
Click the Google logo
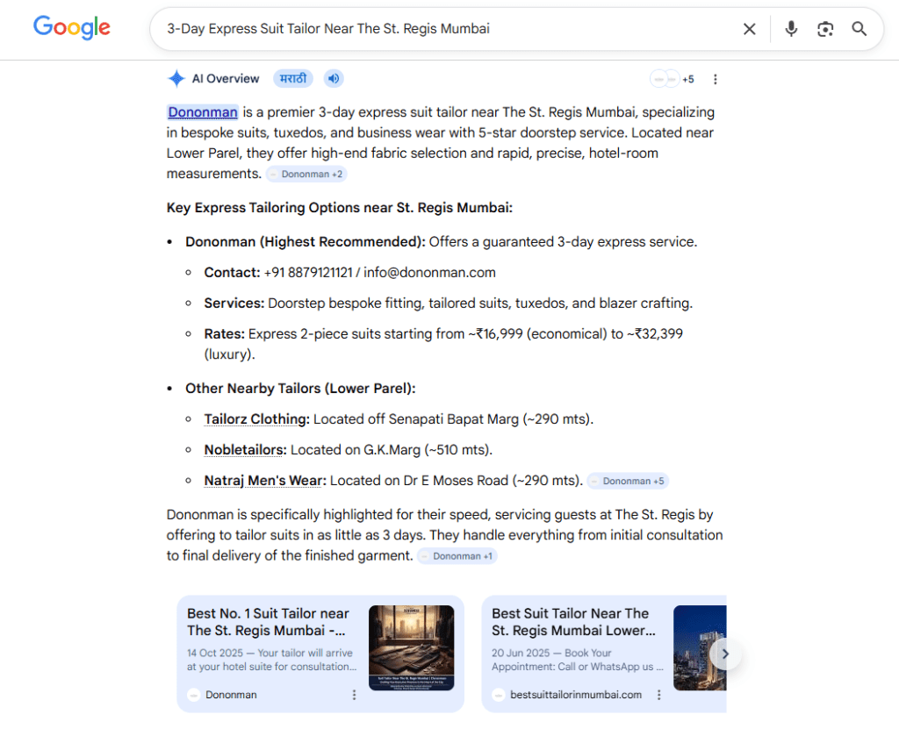pos(72,27)
